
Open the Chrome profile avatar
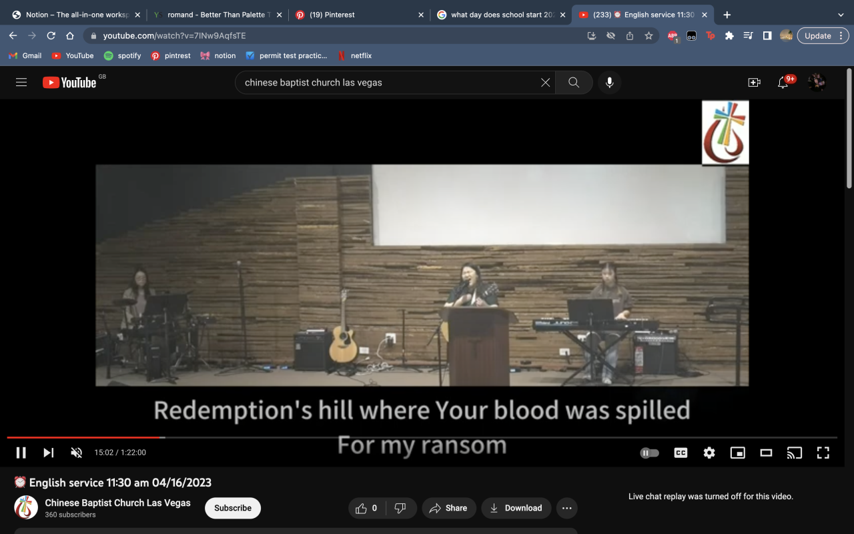[786, 35]
